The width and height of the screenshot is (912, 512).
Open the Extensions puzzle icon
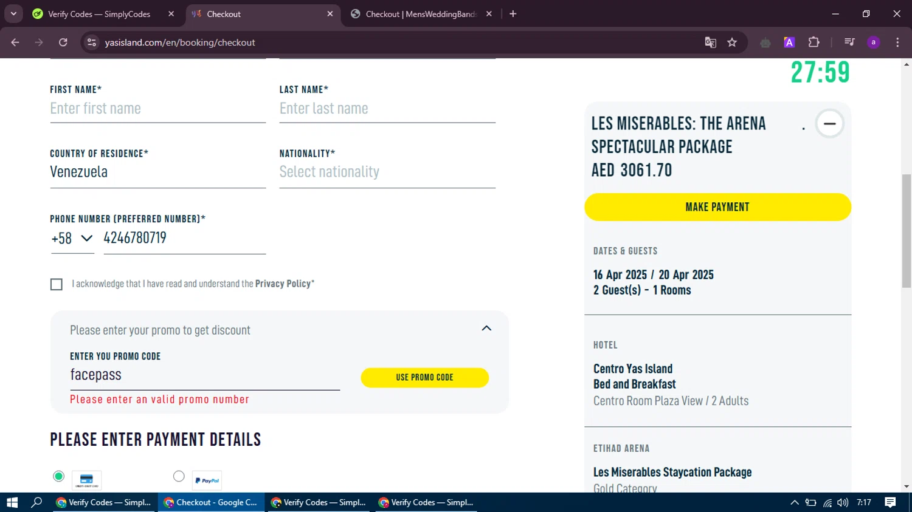(x=814, y=43)
